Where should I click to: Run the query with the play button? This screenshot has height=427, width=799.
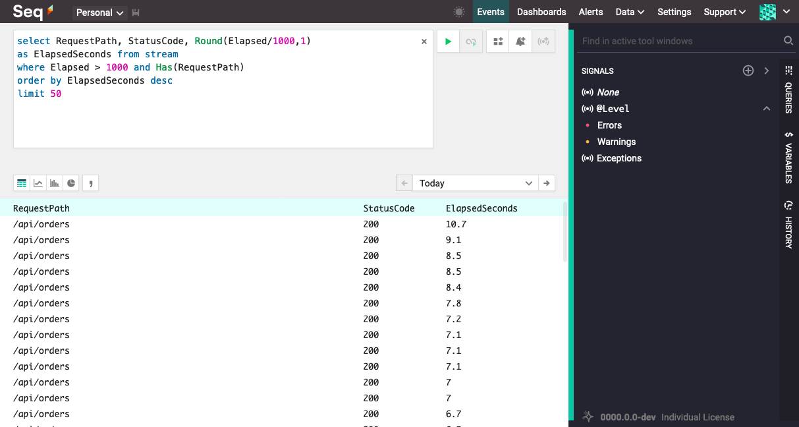[448, 42]
